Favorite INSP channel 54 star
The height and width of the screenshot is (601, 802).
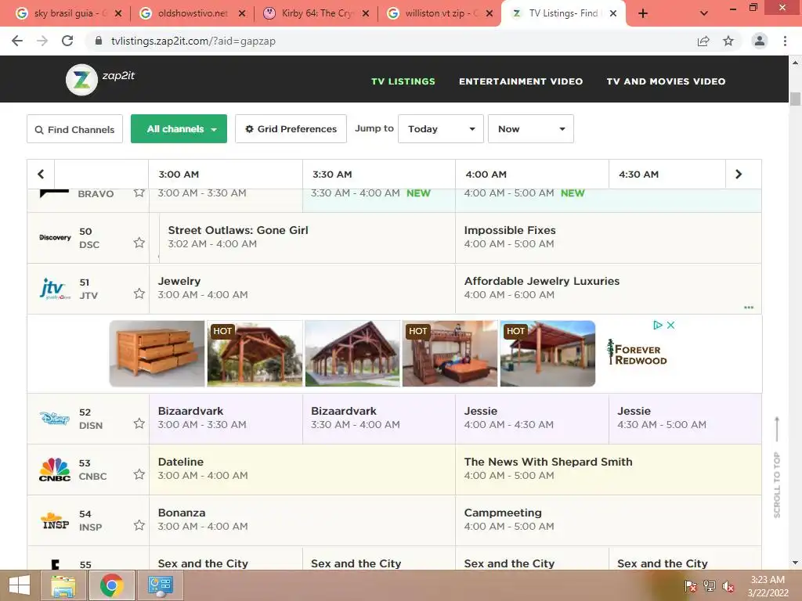139,525
